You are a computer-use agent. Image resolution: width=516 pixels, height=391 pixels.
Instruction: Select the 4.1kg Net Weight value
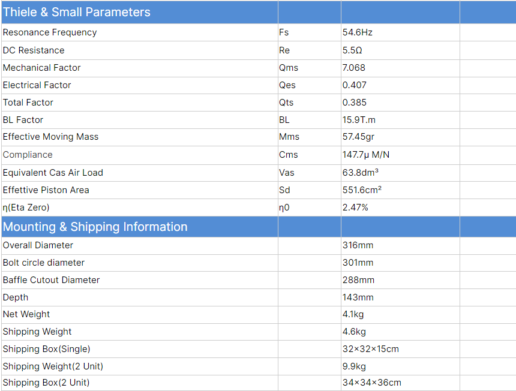click(x=353, y=314)
